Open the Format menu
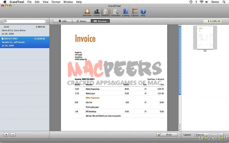This screenshot has width=229, height=143. [x=56, y=2]
